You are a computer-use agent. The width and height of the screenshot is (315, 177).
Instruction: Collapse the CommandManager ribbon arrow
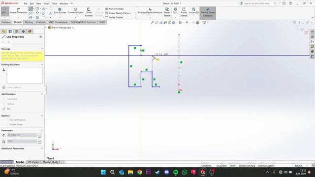(313, 18)
